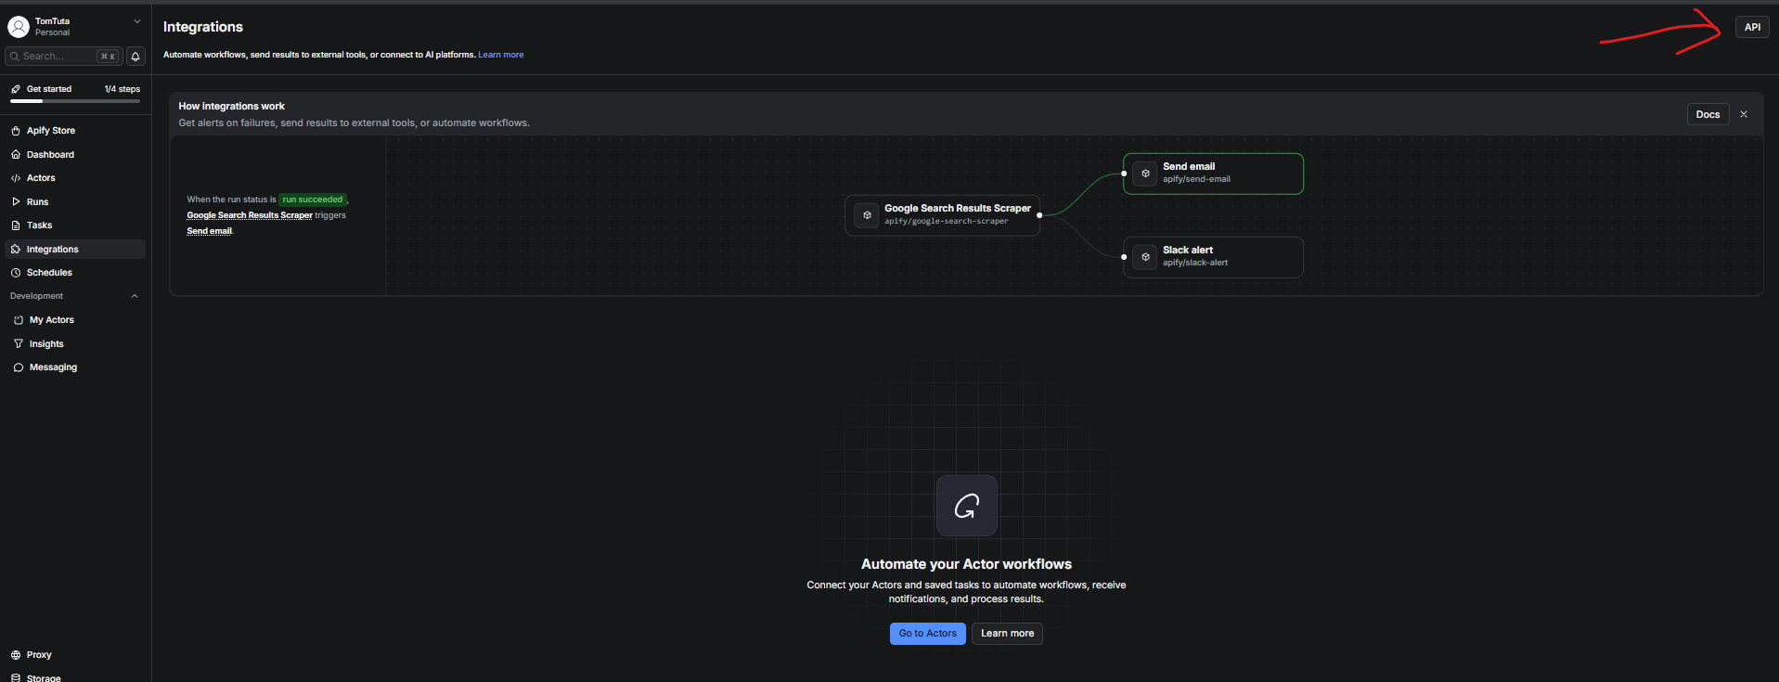Expand the TomTuta account dropdown chevron
Image resolution: width=1779 pixels, height=682 pixels.
coord(137,21)
